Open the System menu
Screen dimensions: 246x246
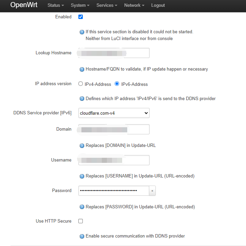[80, 5]
